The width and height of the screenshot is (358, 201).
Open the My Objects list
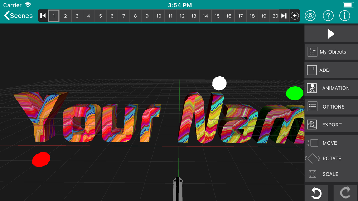tap(331, 52)
